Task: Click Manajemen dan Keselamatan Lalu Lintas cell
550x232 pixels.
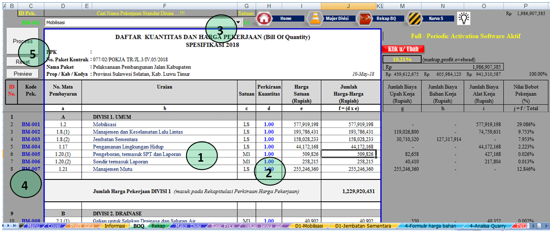Action: (x=160, y=132)
